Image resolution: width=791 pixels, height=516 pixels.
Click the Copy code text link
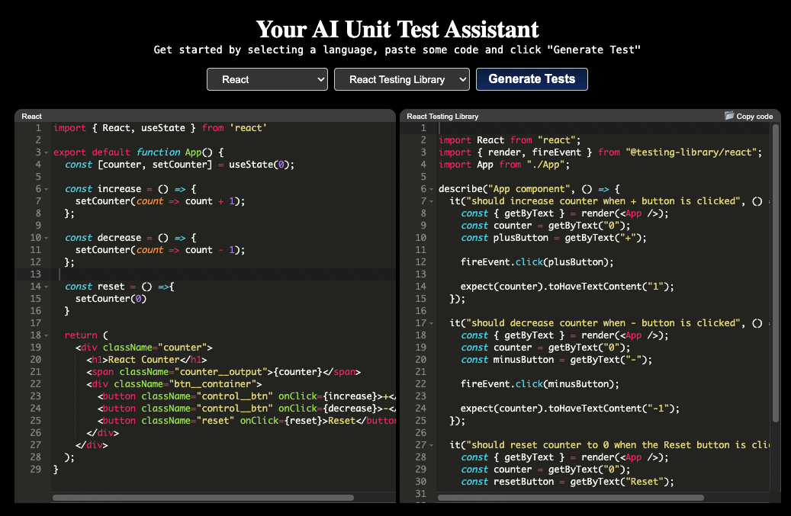pyautogui.click(x=754, y=117)
